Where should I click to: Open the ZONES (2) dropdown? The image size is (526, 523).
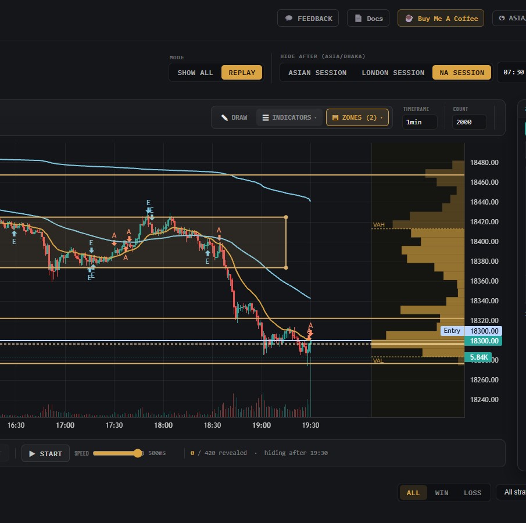click(x=357, y=117)
